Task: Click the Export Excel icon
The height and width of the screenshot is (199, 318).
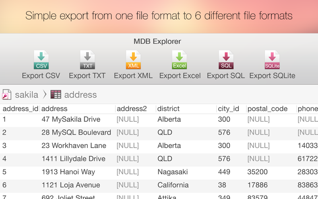Action: [180, 60]
